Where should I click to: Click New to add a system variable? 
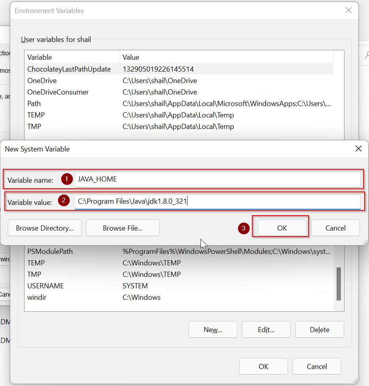[x=213, y=329]
